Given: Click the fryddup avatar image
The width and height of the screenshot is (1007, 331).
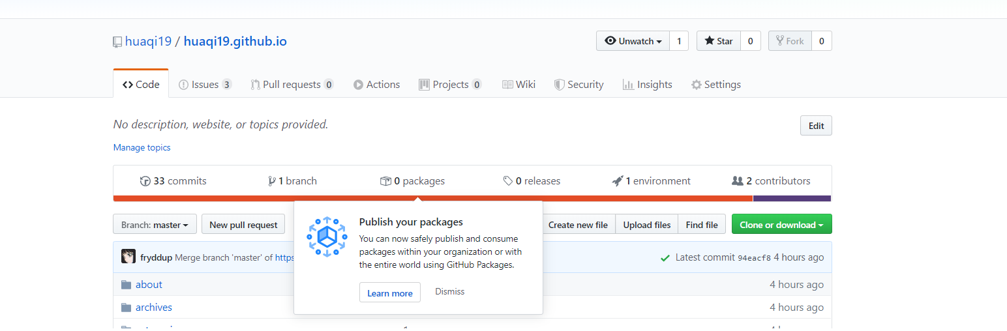Looking at the screenshot, I should tap(128, 257).
